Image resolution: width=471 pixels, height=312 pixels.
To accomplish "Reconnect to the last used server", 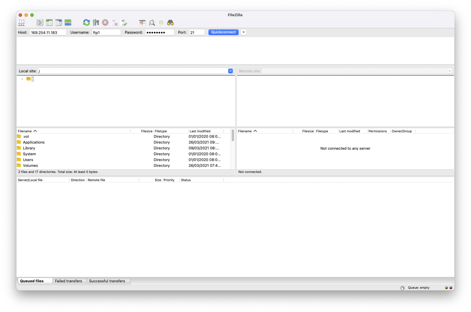I will [124, 23].
